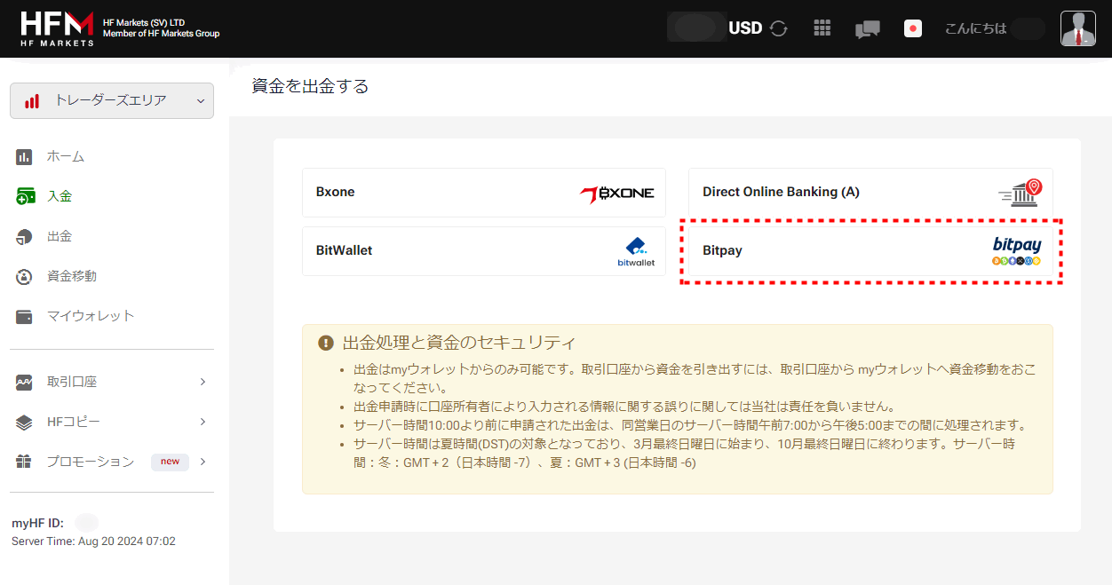Click the 出金 pie icon
This screenshot has width=1112, height=585.
click(25, 236)
